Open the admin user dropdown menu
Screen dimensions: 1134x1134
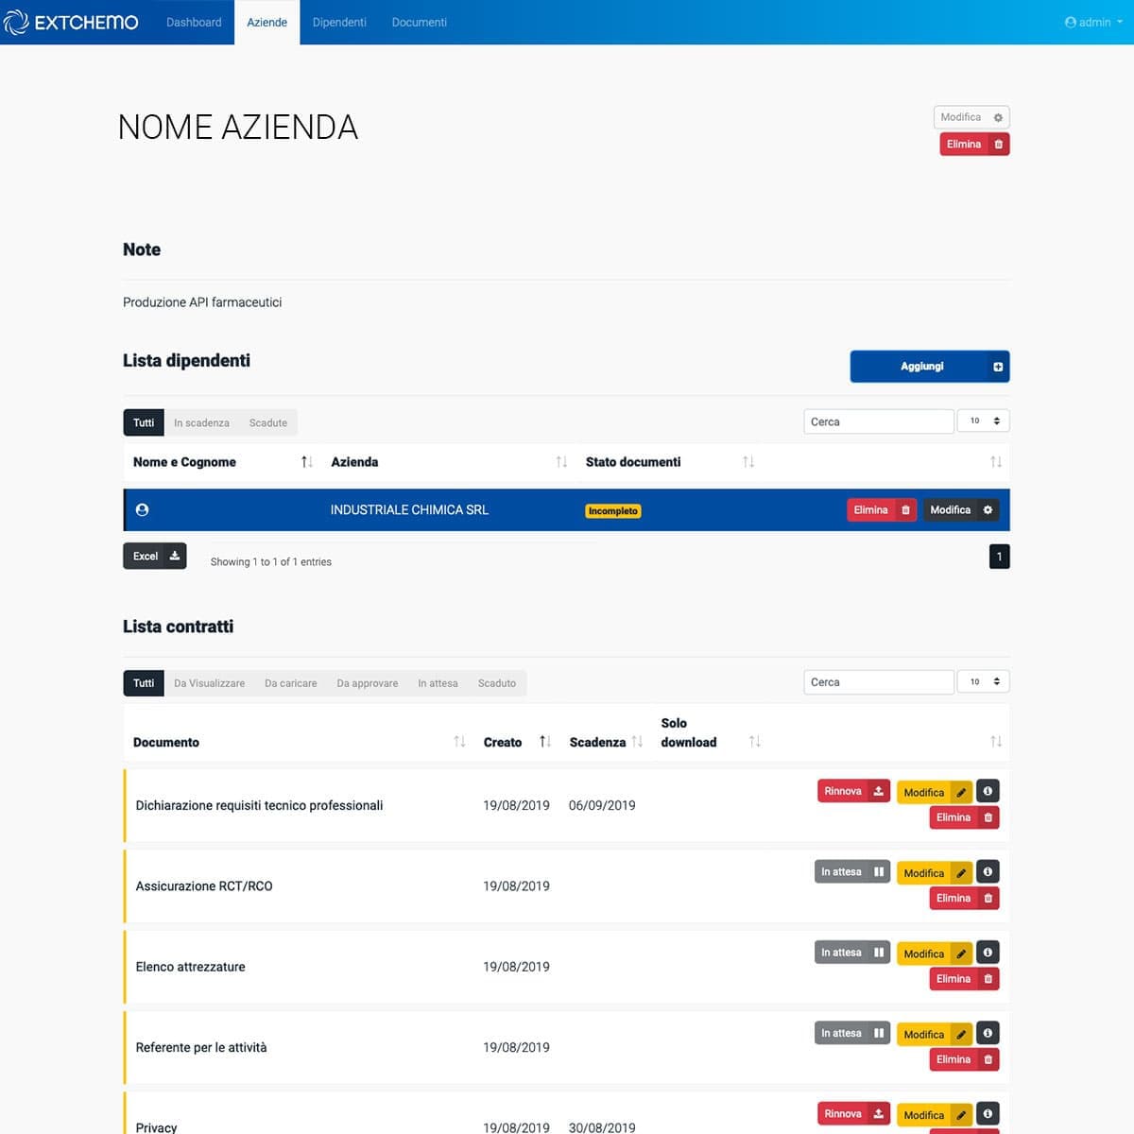coord(1093,22)
